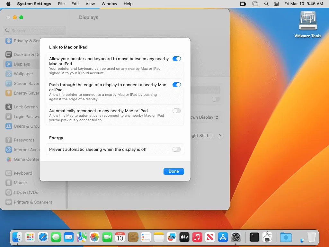Click the Displays sidebar icon
The height and width of the screenshot is (247, 329).
[x=9, y=64]
